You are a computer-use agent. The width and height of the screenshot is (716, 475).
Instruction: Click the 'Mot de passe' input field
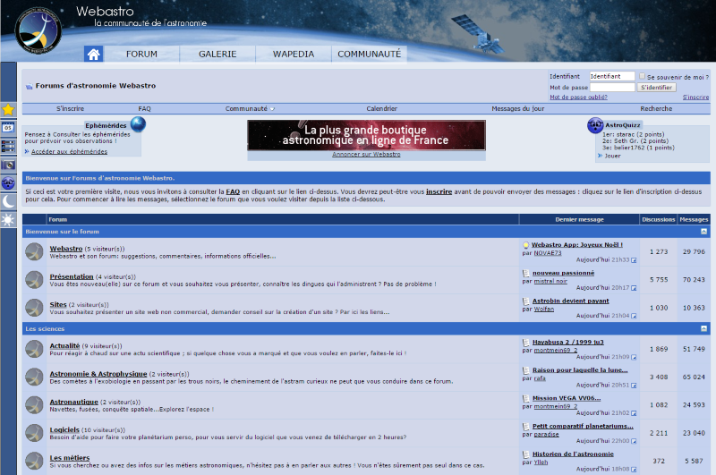coord(612,87)
